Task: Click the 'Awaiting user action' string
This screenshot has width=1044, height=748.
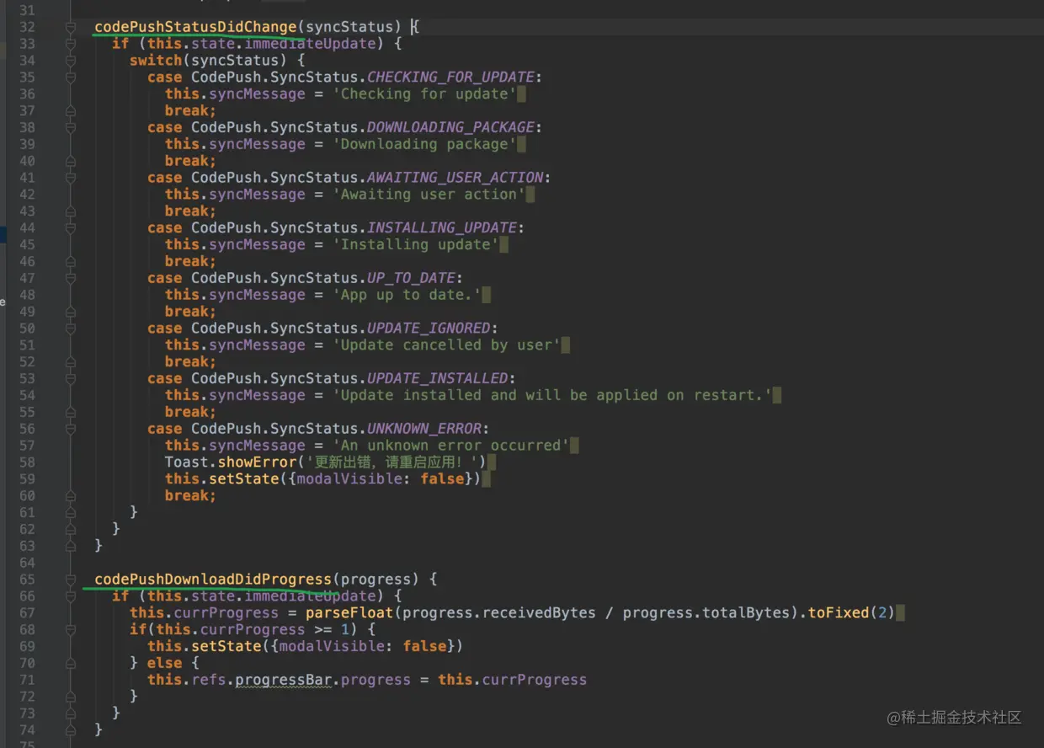Action: pos(429,194)
